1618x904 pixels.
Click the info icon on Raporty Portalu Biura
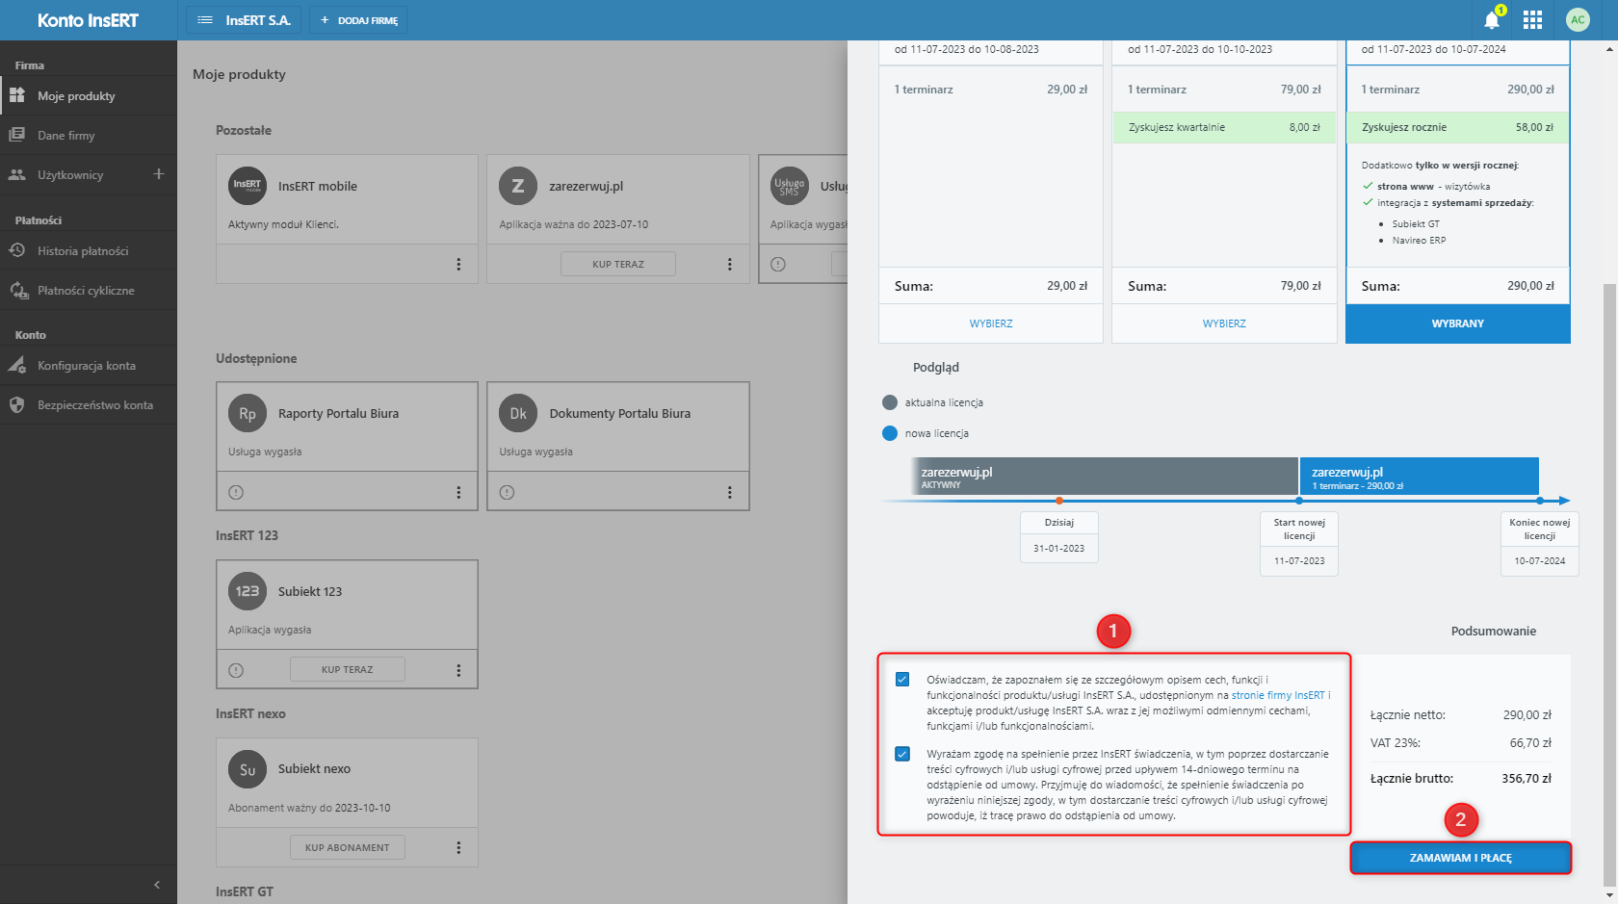pos(236,492)
